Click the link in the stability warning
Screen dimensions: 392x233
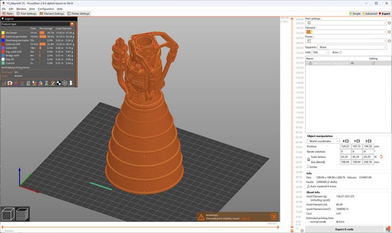point(246,218)
